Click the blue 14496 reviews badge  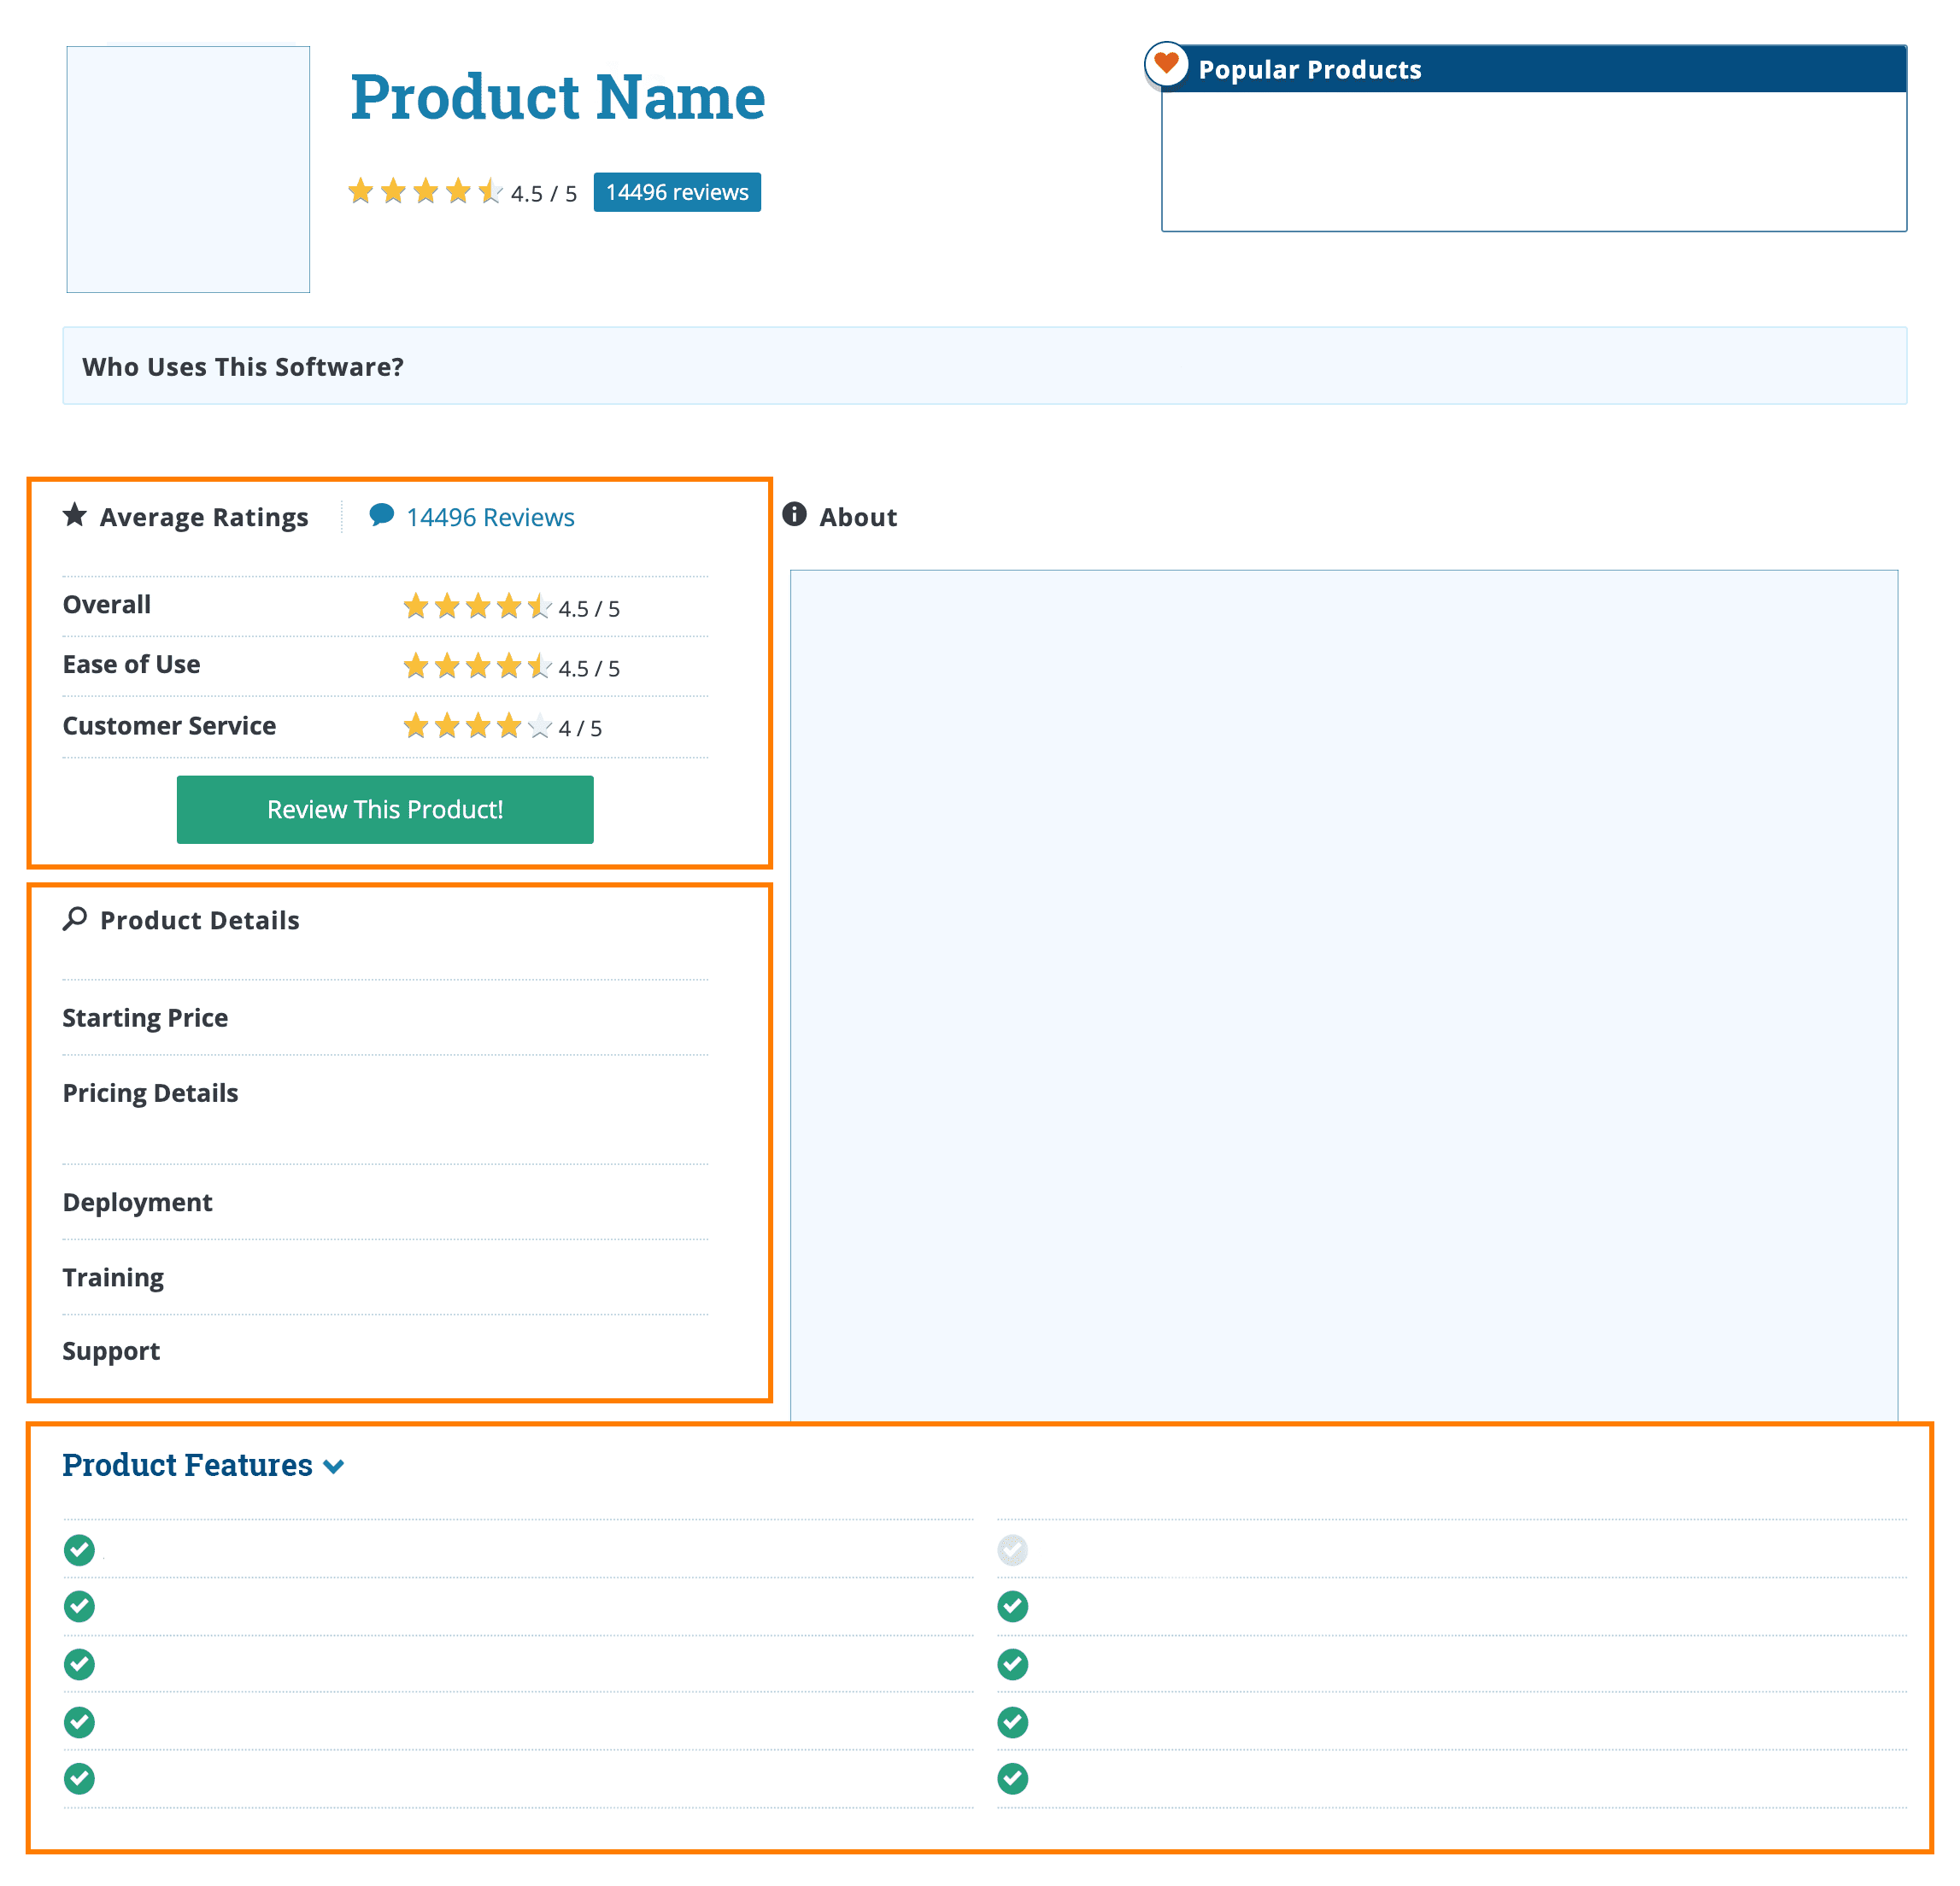[677, 190]
